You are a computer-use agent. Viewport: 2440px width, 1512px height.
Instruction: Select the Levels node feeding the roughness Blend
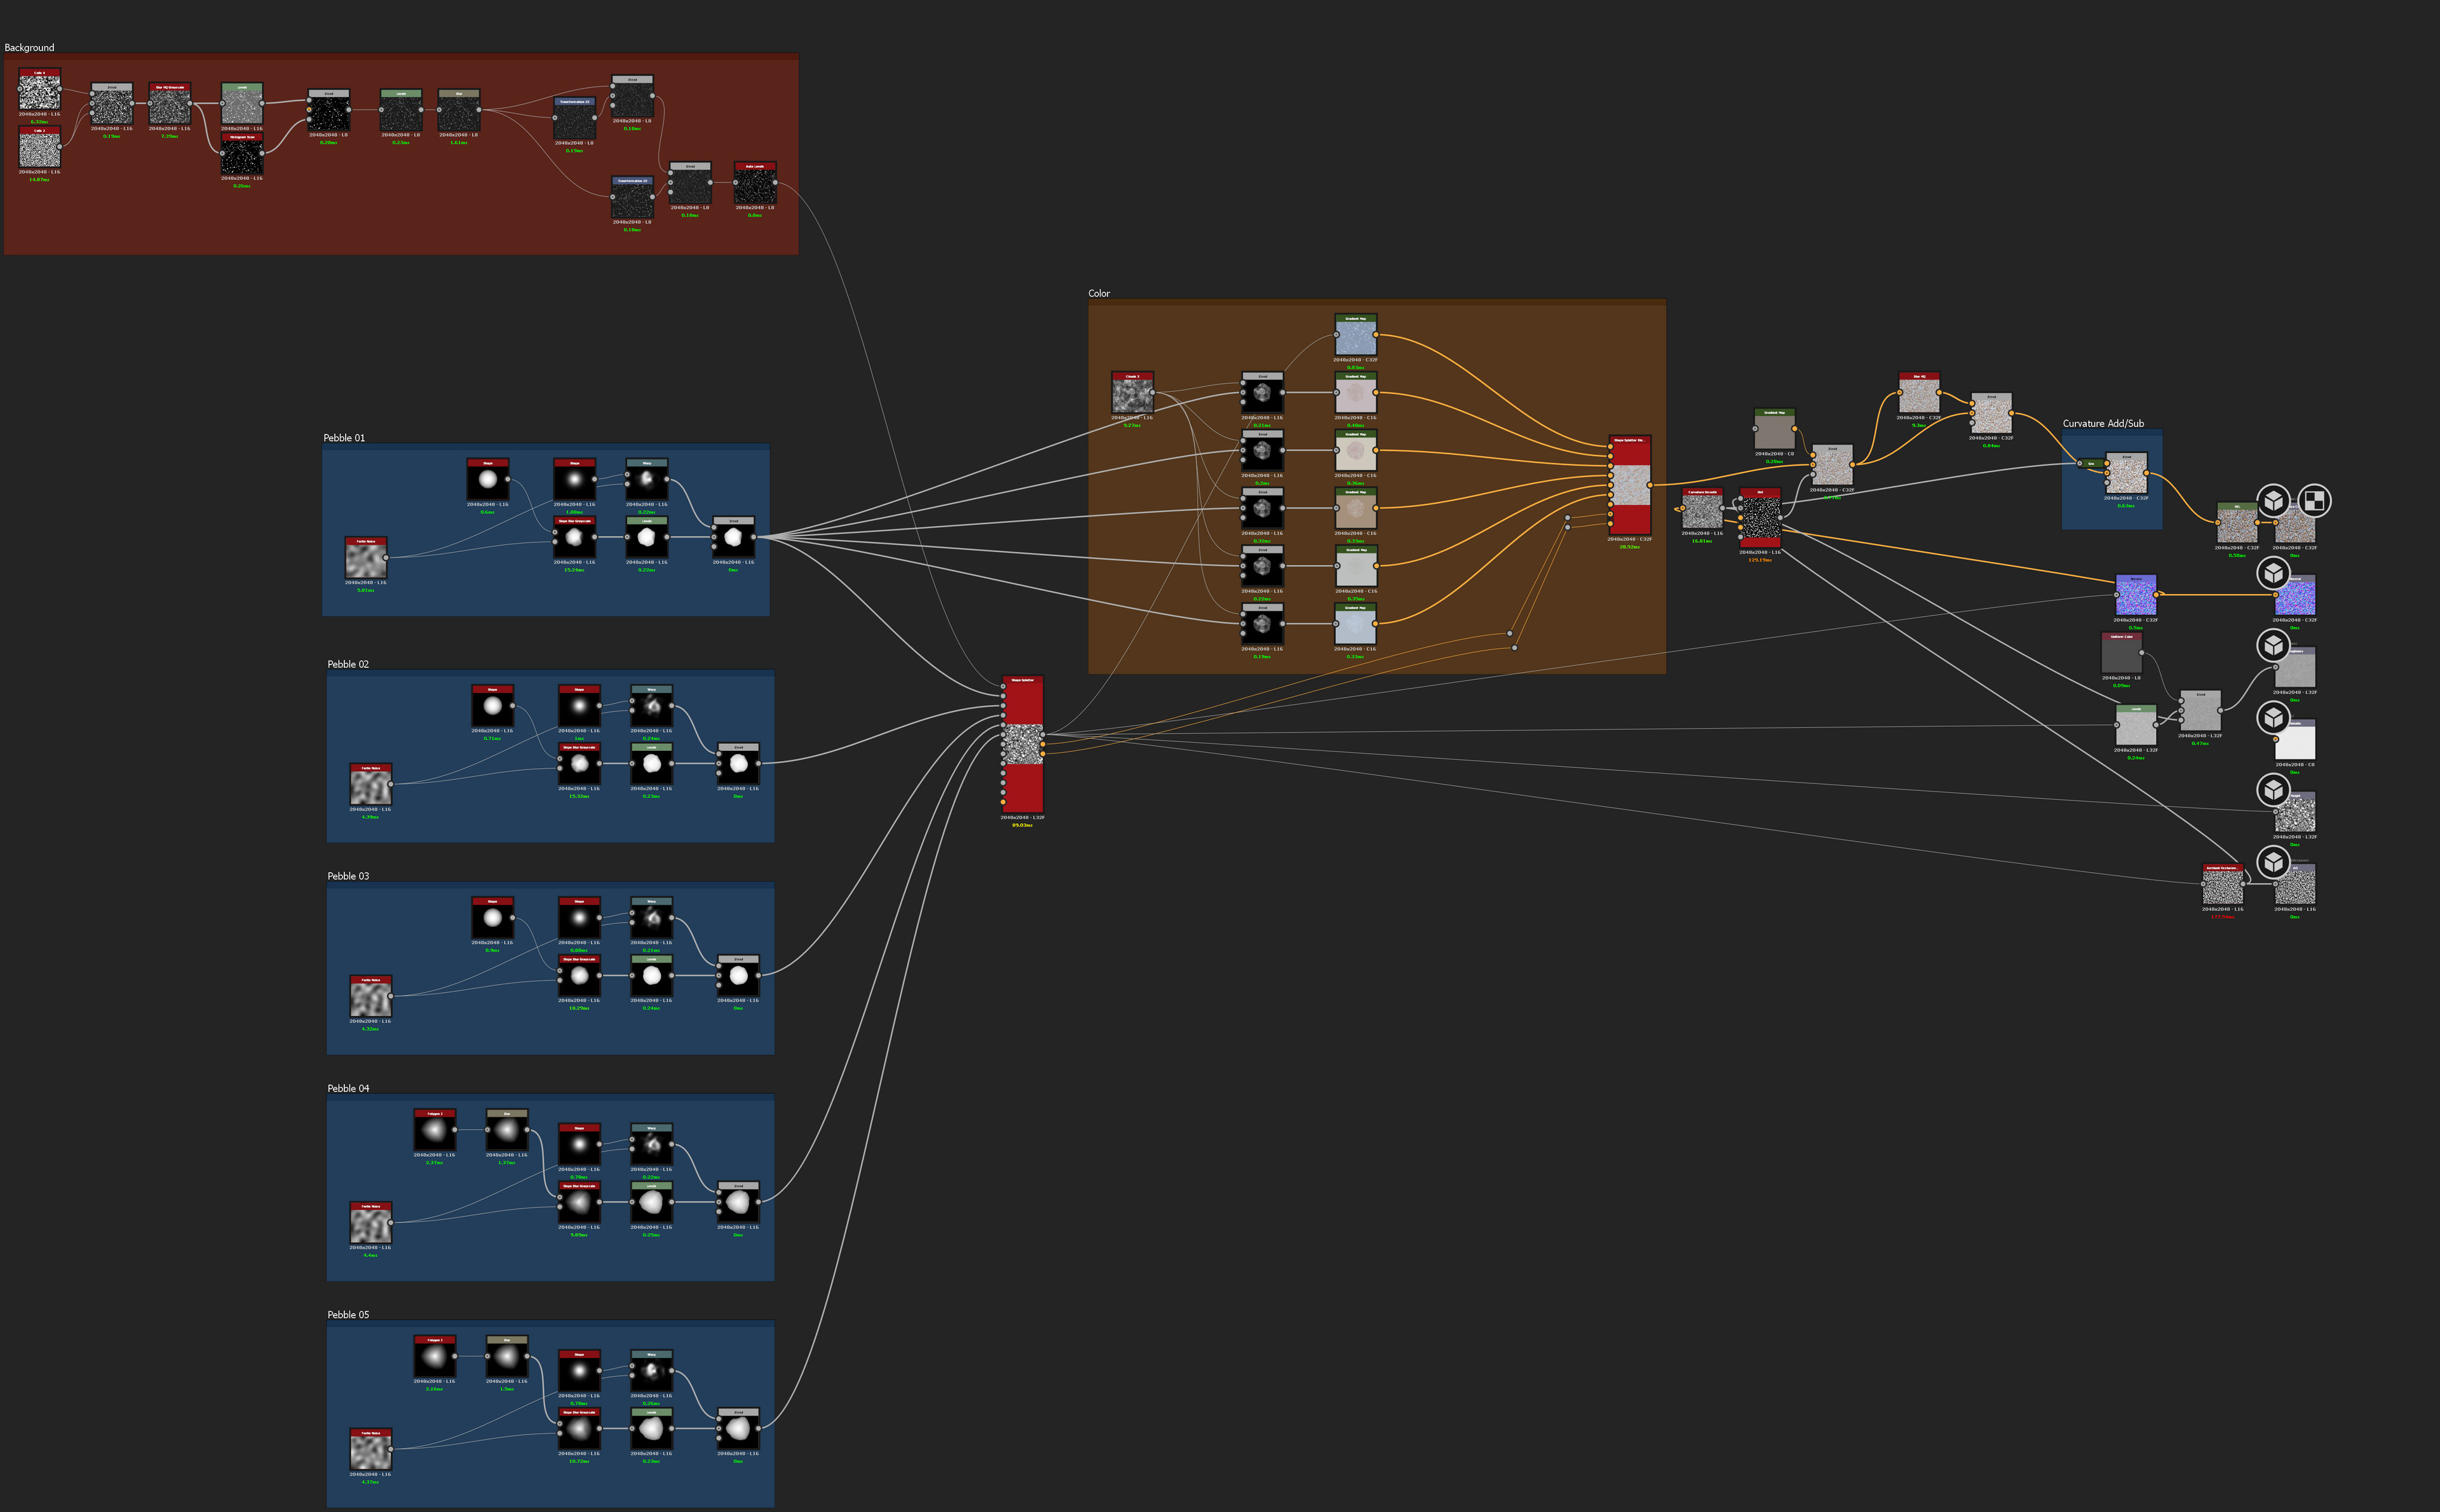point(2135,725)
